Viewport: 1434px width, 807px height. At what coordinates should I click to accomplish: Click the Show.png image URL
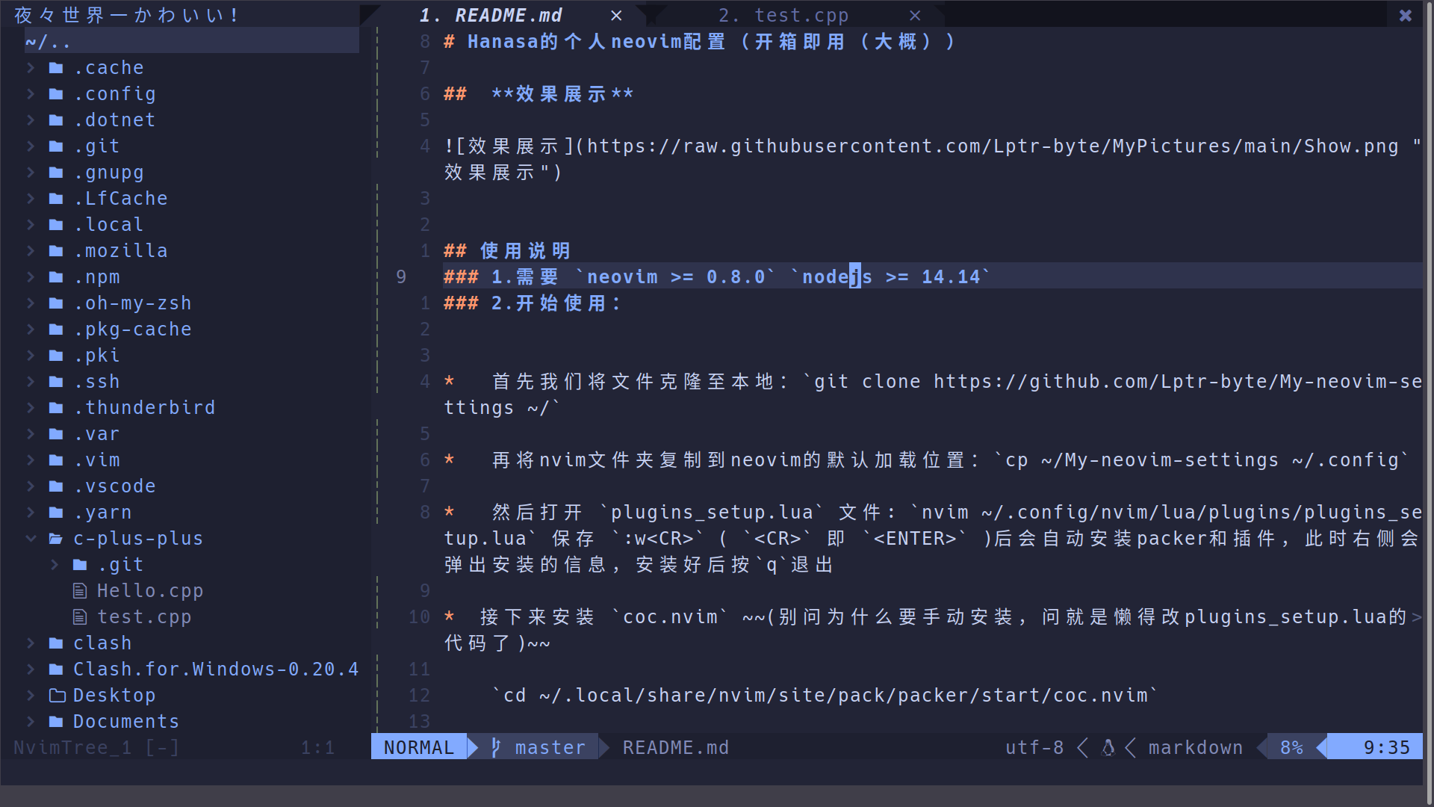992,146
